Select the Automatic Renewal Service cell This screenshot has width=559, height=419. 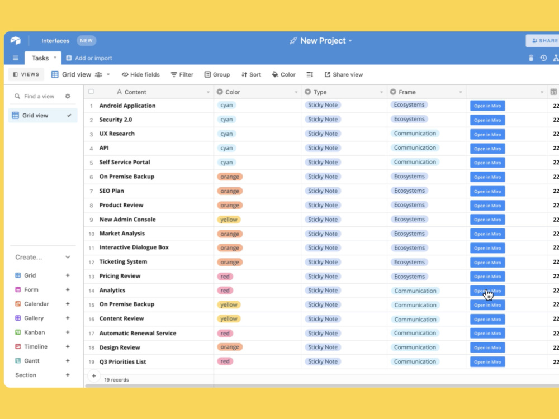(149, 333)
